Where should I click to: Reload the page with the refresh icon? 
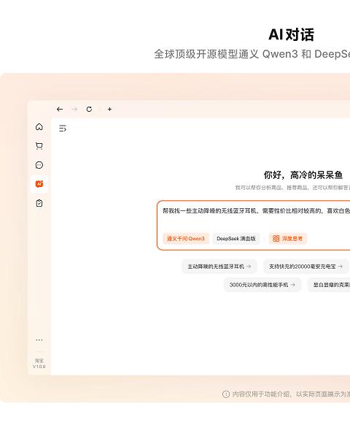pos(89,109)
